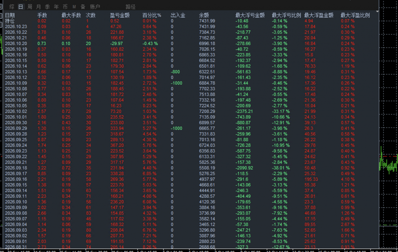The width and height of the screenshot is (398, 252).
Task: Click the 最大浮亏金额 column header
Action: click(x=250, y=15)
